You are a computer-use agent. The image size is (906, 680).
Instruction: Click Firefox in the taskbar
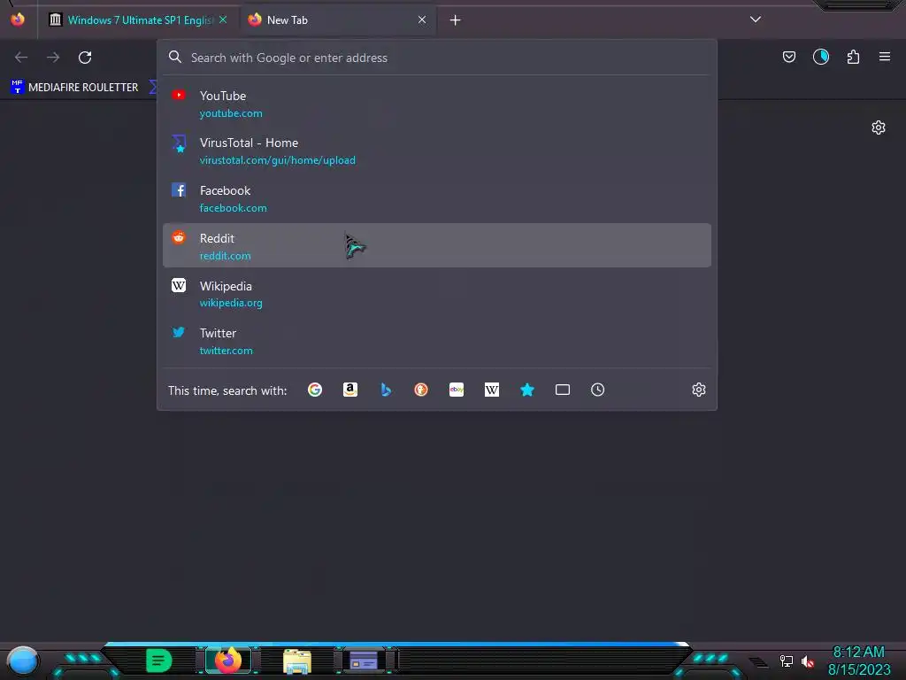227,661
